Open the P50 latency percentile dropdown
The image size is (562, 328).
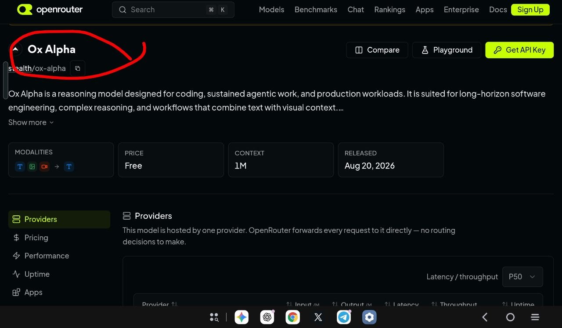(x=522, y=277)
